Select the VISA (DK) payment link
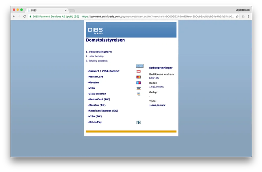 point(95,116)
